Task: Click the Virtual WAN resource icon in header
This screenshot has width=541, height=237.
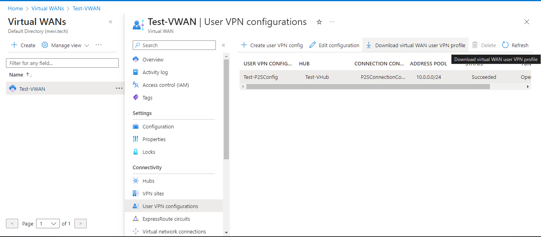Action: [138, 25]
